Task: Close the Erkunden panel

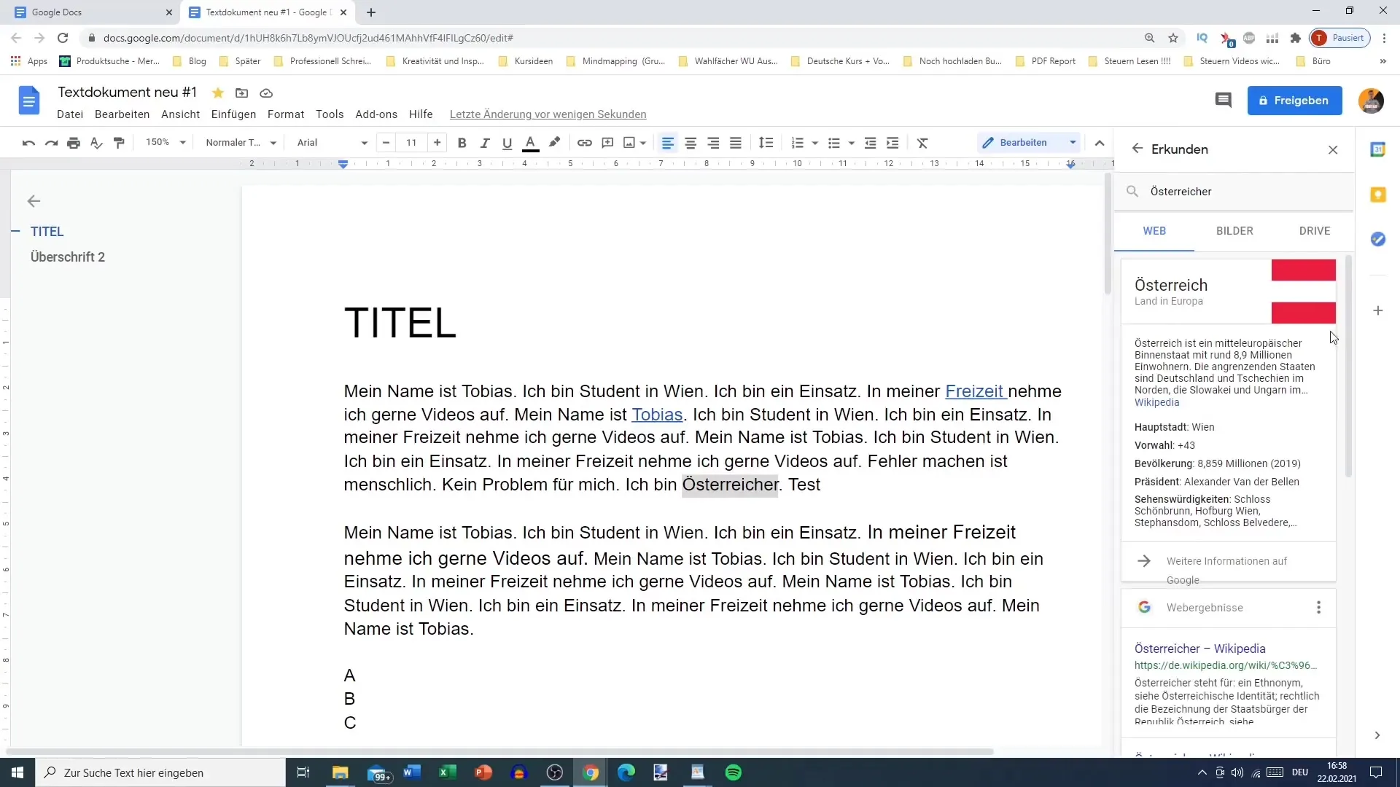Action: [1333, 149]
